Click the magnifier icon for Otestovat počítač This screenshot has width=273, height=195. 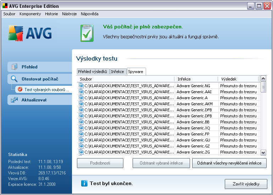click(x=14, y=79)
